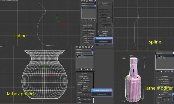Click the Segments spinner arrows in the vase panel
The width and height of the screenshot is (174, 104).
(90, 82)
